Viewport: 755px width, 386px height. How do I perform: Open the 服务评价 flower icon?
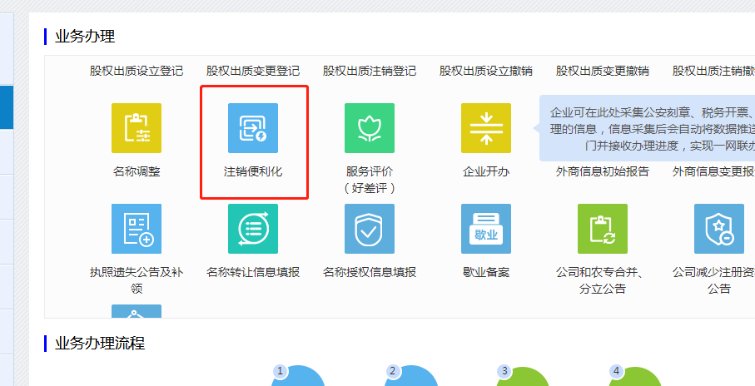click(x=370, y=128)
